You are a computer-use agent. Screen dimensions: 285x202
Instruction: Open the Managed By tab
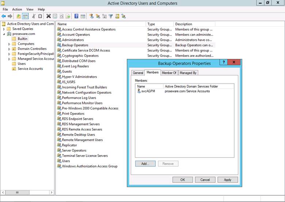tap(188, 73)
